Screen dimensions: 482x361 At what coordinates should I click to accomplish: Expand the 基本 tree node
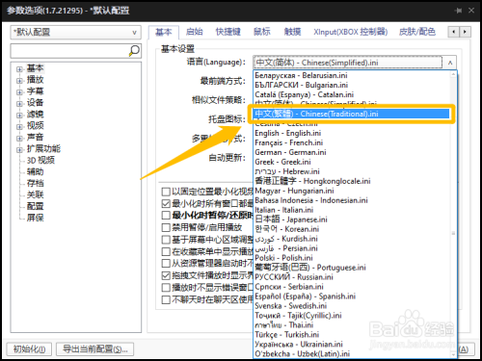coord(19,69)
